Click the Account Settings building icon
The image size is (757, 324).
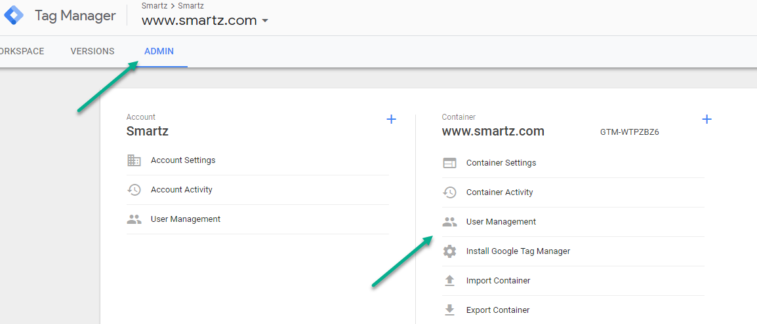click(134, 160)
